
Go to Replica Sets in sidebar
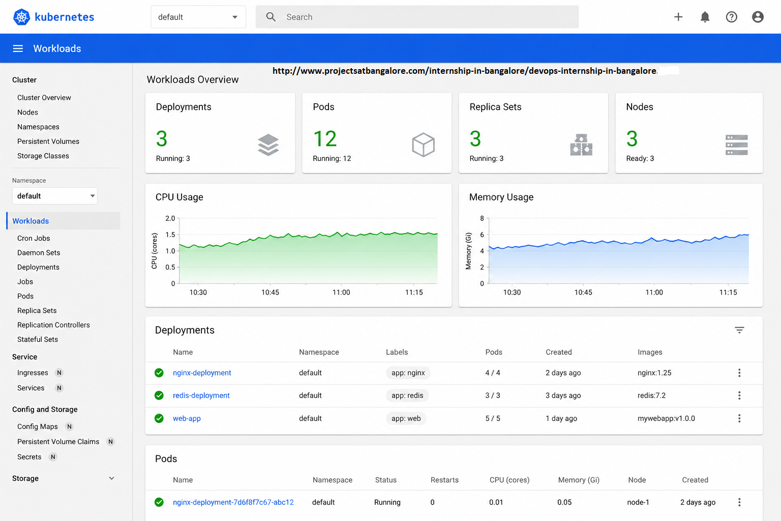pyautogui.click(x=37, y=310)
